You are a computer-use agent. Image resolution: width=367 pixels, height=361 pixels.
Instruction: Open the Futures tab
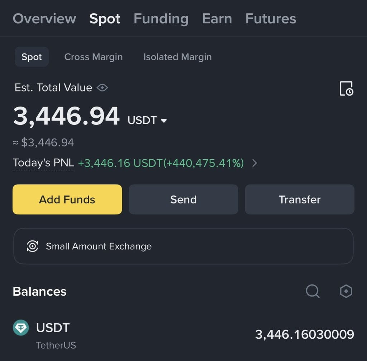click(271, 19)
